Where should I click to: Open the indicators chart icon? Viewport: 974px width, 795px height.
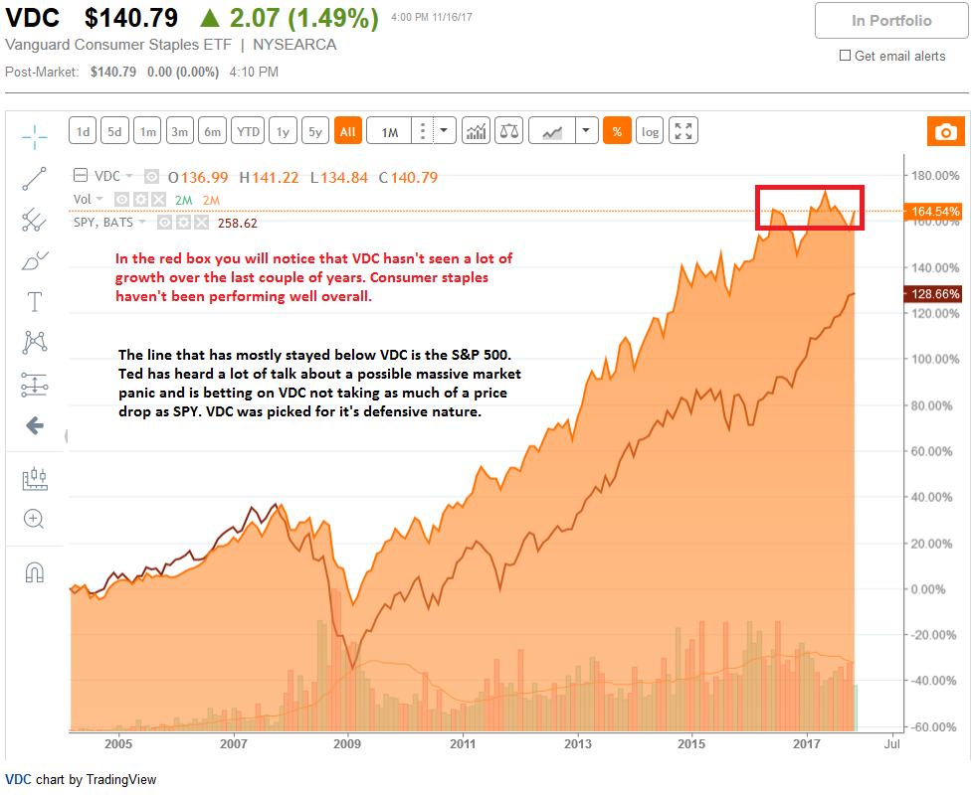click(477, 131)
